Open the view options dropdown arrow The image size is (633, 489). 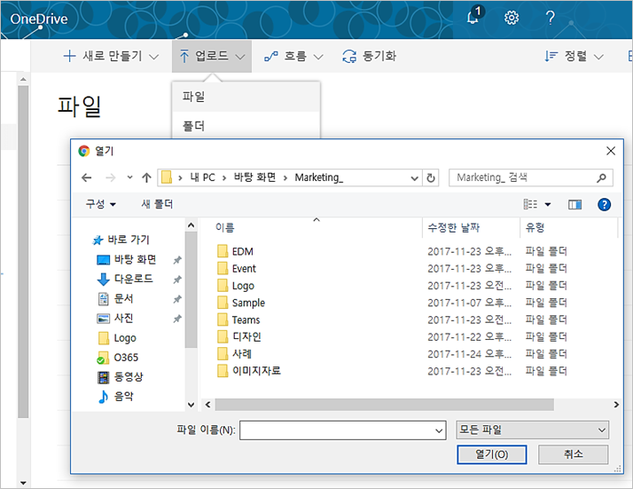click(x=547, y=204)
